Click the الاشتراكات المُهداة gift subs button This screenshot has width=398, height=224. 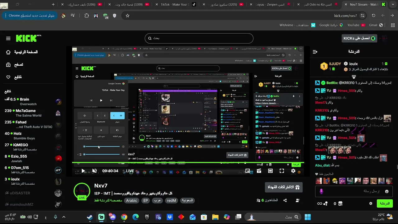tap(283, 187)
